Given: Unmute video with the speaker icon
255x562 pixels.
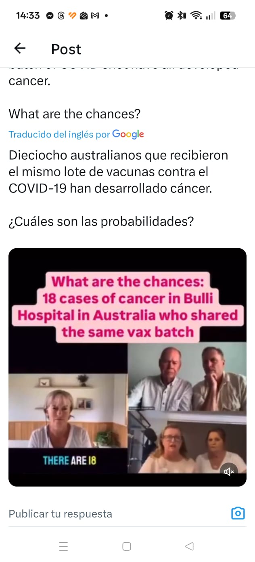Looking at the screenshot, I should (229, 471).
